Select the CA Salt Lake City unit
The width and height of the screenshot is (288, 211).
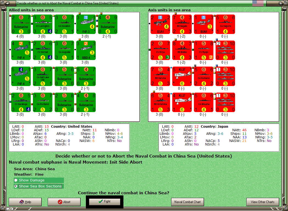tap(43, 76)
